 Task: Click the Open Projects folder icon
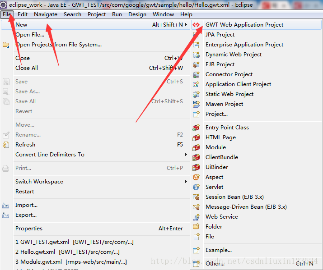(x=6, y=45)
